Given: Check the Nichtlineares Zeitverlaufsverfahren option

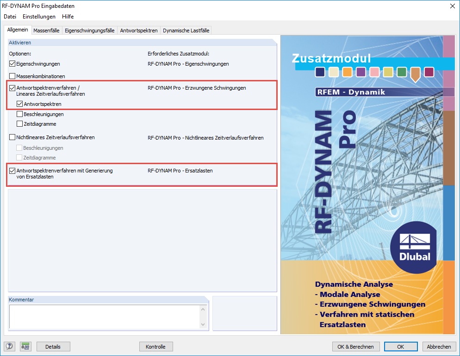Looking at the screenshot, I should point(12,137).
